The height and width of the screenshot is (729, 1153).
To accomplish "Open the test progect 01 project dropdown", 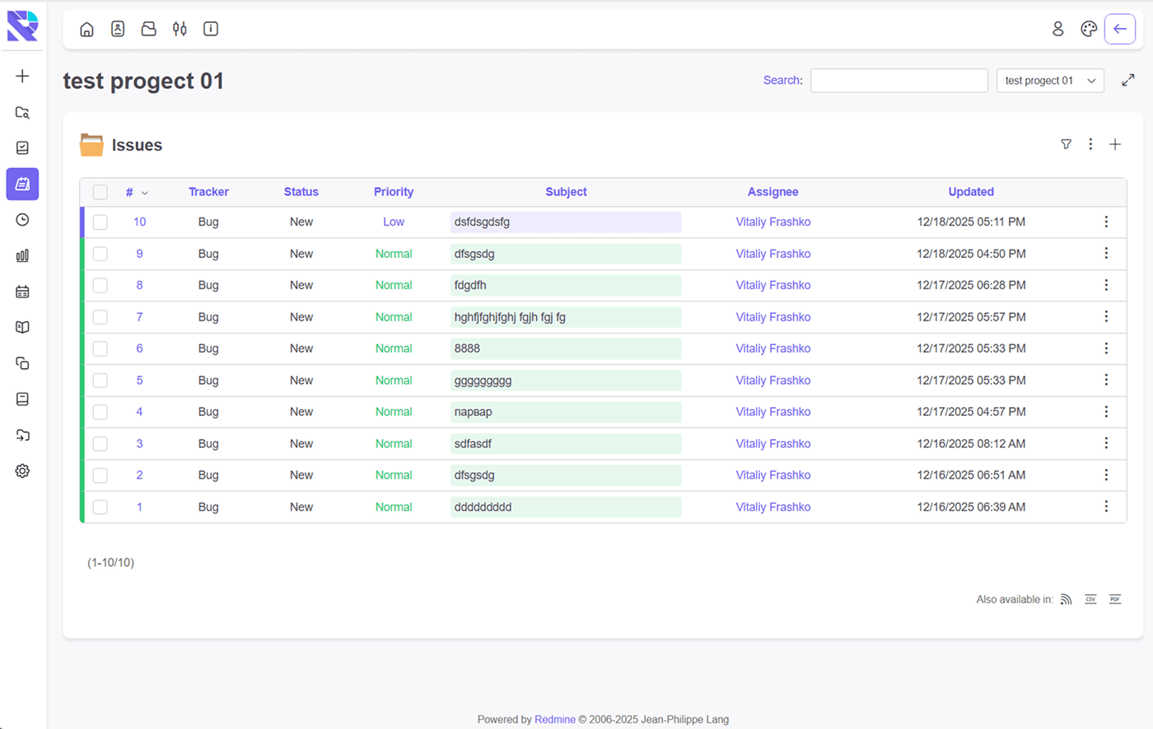I will [1049, 81].
